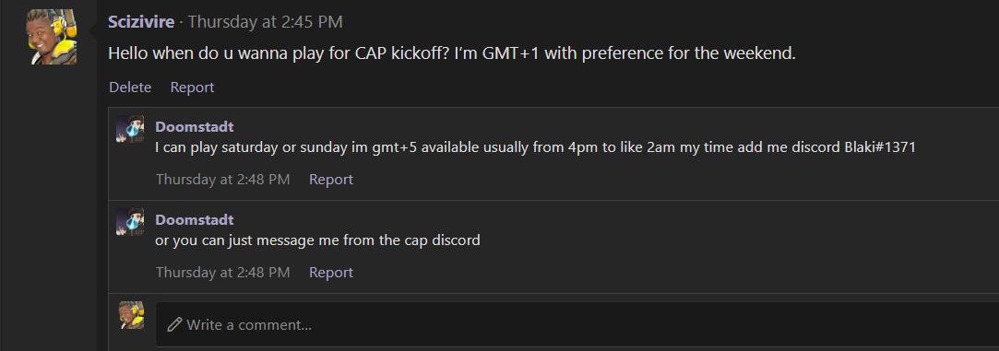This screenshot has width=999, height=351.
Task: Click your avatar beside the comment box
Action: click(131, 315)
